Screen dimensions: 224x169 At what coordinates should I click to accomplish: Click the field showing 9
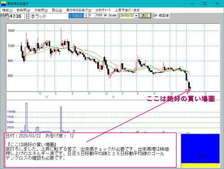tap(91, 15)
